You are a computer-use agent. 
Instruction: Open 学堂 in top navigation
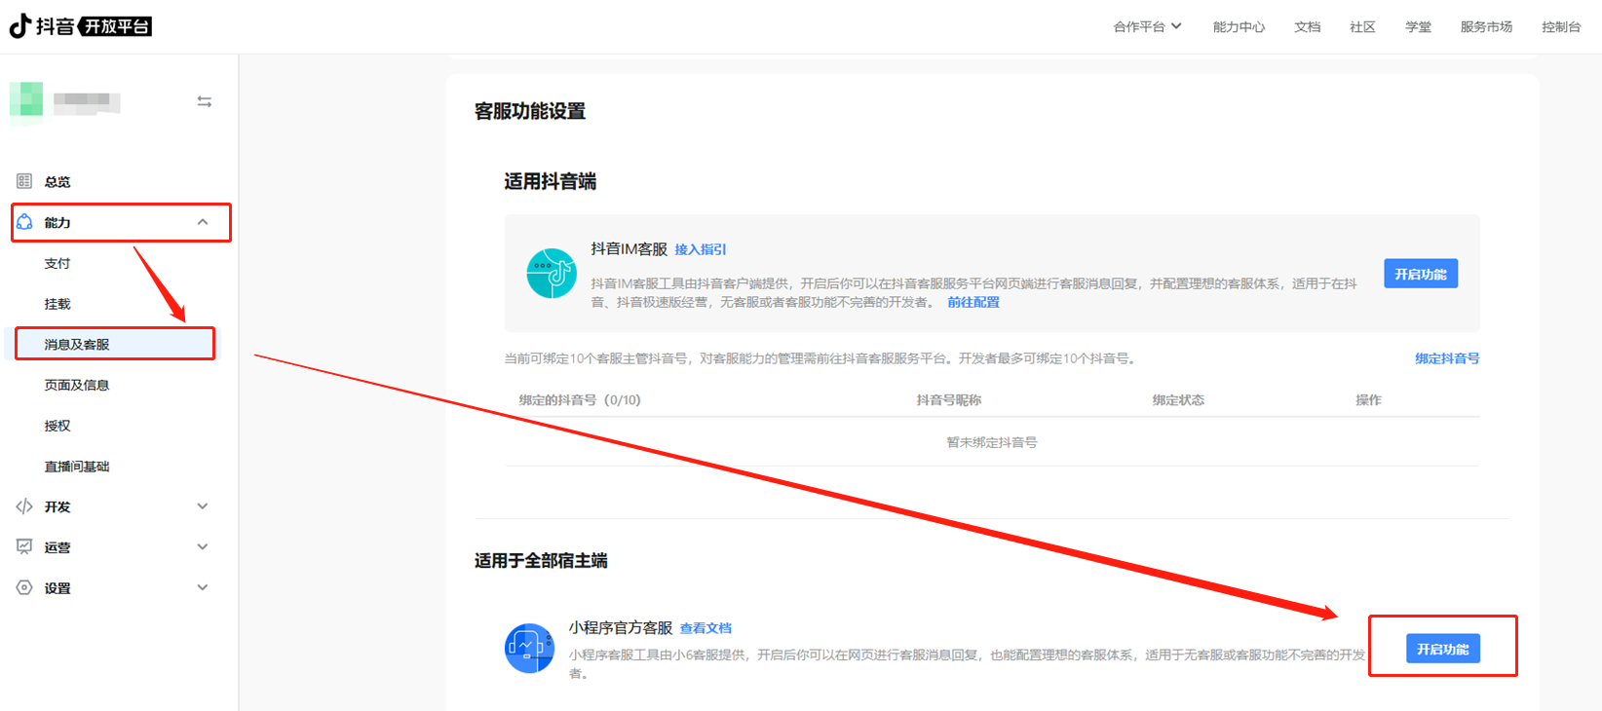1418,26
